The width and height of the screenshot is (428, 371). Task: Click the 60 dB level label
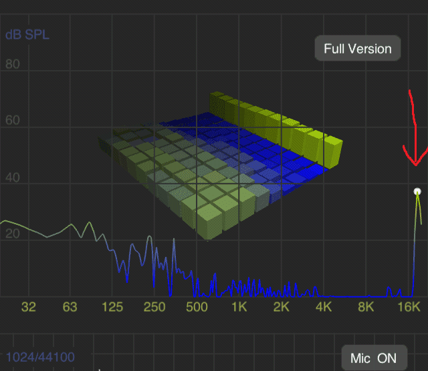point(13,122)
